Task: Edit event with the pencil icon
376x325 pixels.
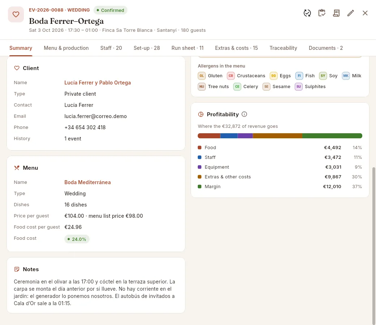Action: point(351,13)
